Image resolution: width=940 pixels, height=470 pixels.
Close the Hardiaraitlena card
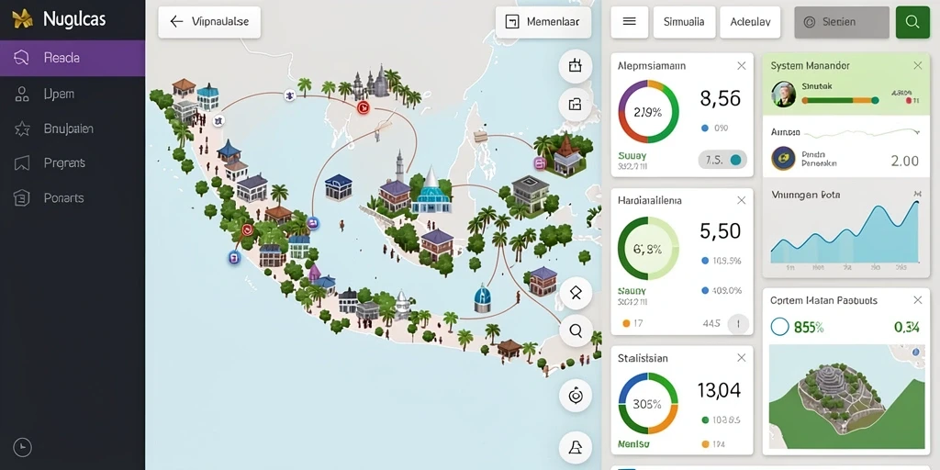tap(741, 200)
